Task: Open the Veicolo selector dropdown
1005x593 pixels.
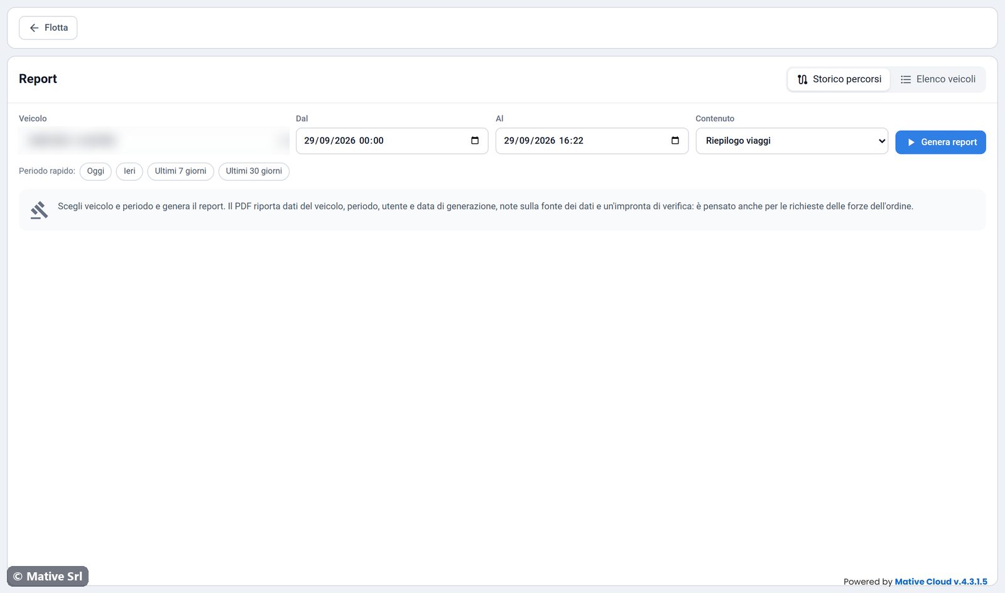Action: click(154, 141)
